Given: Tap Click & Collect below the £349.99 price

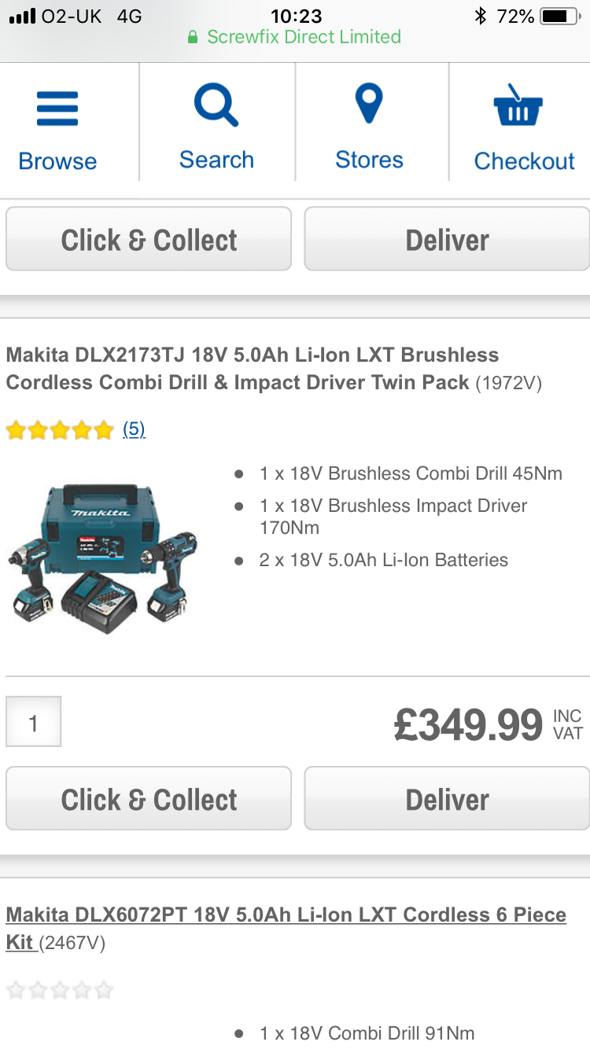Looking at the screenshot, I should coord(149,799).
